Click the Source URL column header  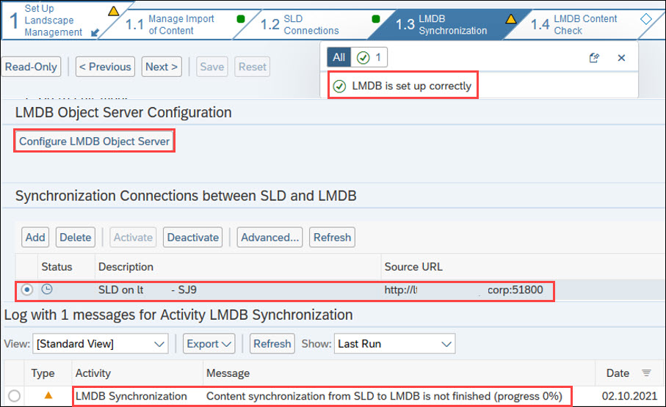pyautogui.click(x=413, y=267)
